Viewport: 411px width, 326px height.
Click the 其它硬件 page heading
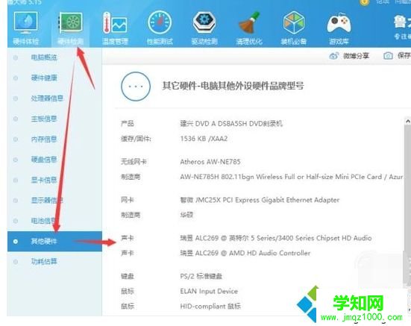(233, 86)
